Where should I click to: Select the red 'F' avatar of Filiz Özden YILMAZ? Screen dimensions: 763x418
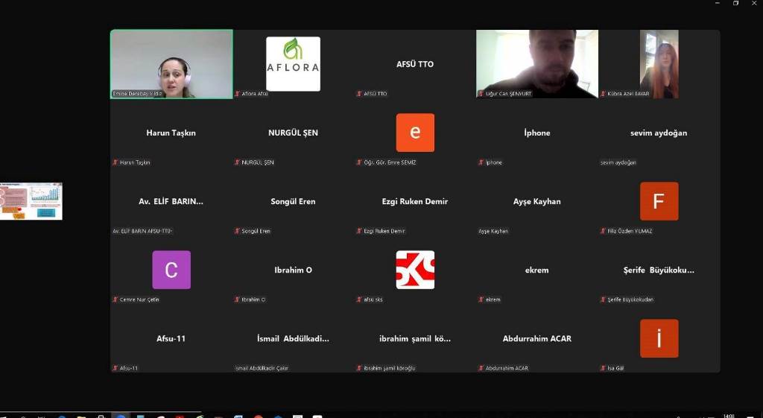(x=659, y=201)
